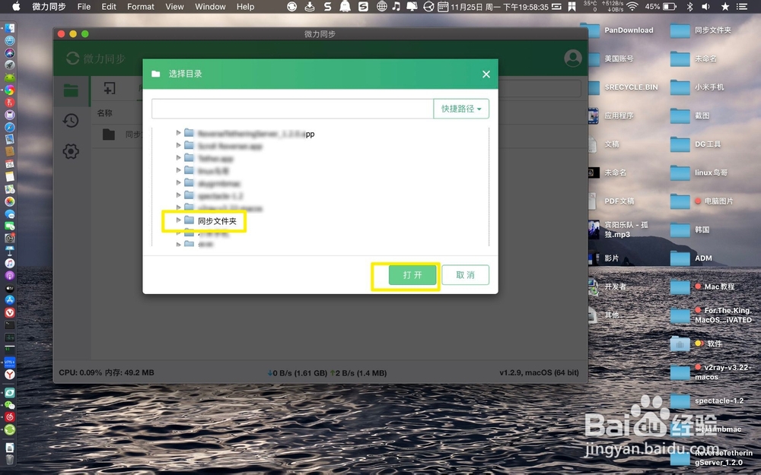Viewport: 761px width, 475px height.
Task: Click the 打开 button in the dialog
Action: pos(412,275)
